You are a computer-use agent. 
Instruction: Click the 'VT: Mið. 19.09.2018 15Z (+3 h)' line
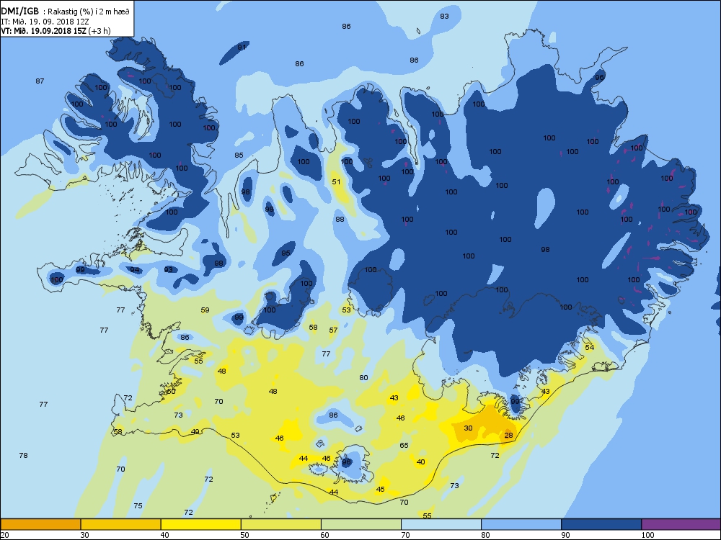click(56, 31)
